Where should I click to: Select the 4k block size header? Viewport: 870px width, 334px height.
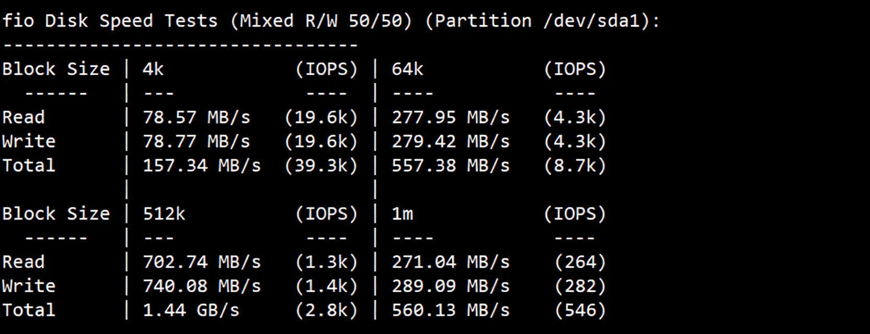(x=153, y=69)
